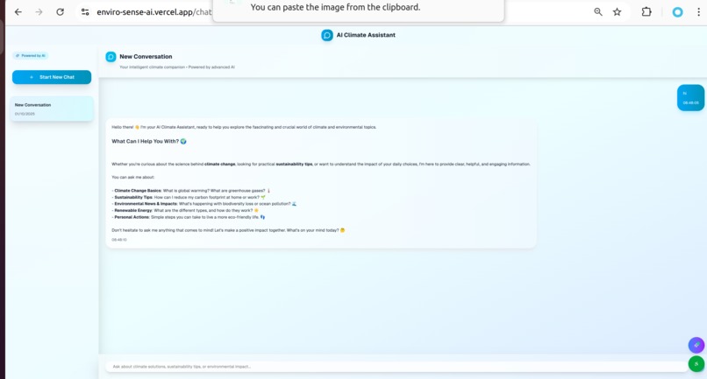Click the Powered by AI badge
Image resolution: width=707 pixels, height=379 pixels.
coord(30,56)
